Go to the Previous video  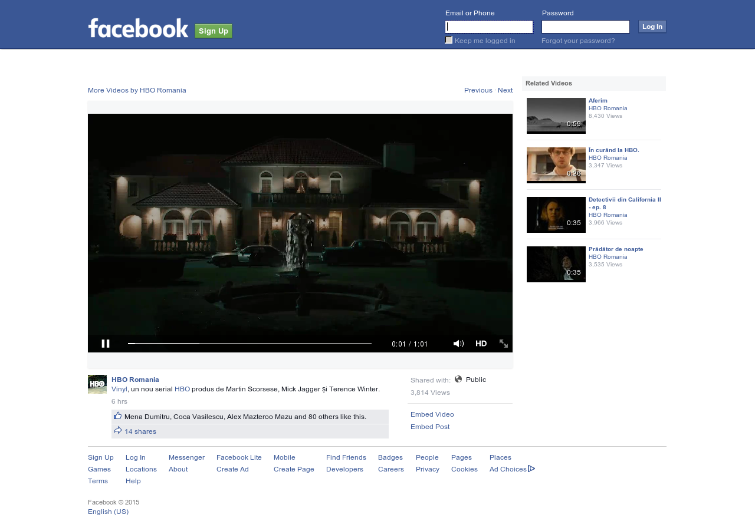[478, 90]
